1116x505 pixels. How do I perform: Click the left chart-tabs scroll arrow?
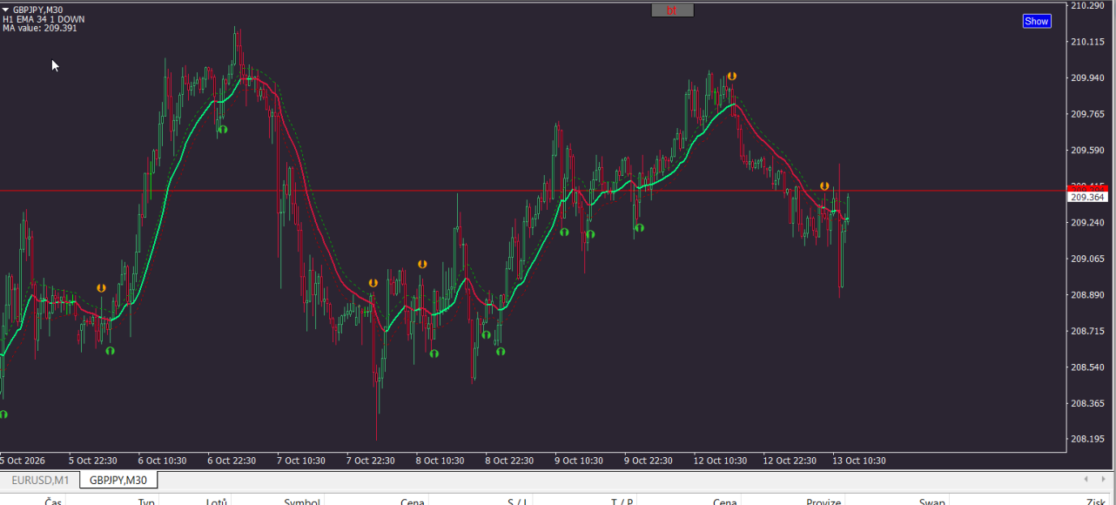click(x=1086, y=479)
